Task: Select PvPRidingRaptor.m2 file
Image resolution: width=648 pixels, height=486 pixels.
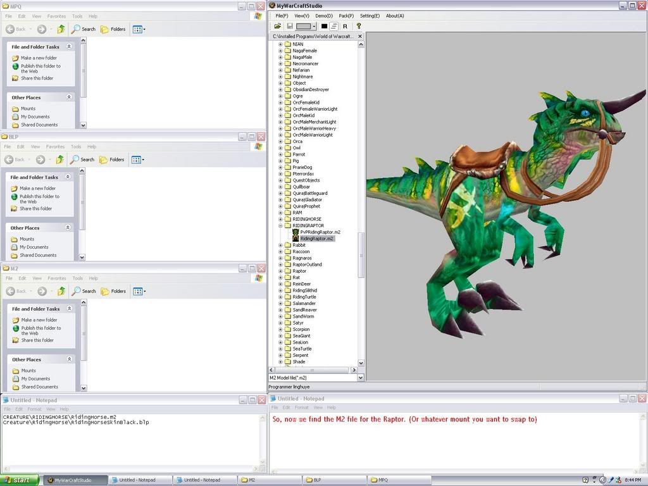Action: (320, 232)
